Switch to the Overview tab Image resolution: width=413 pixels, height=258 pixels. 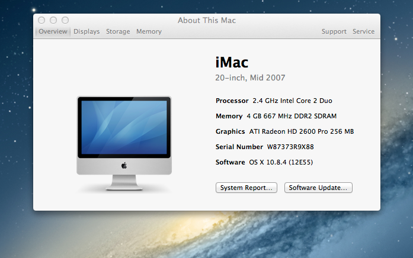[x=53, y=31]
